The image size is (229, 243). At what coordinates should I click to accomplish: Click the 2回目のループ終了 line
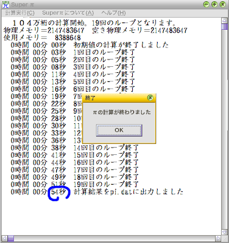coord(72,60)
